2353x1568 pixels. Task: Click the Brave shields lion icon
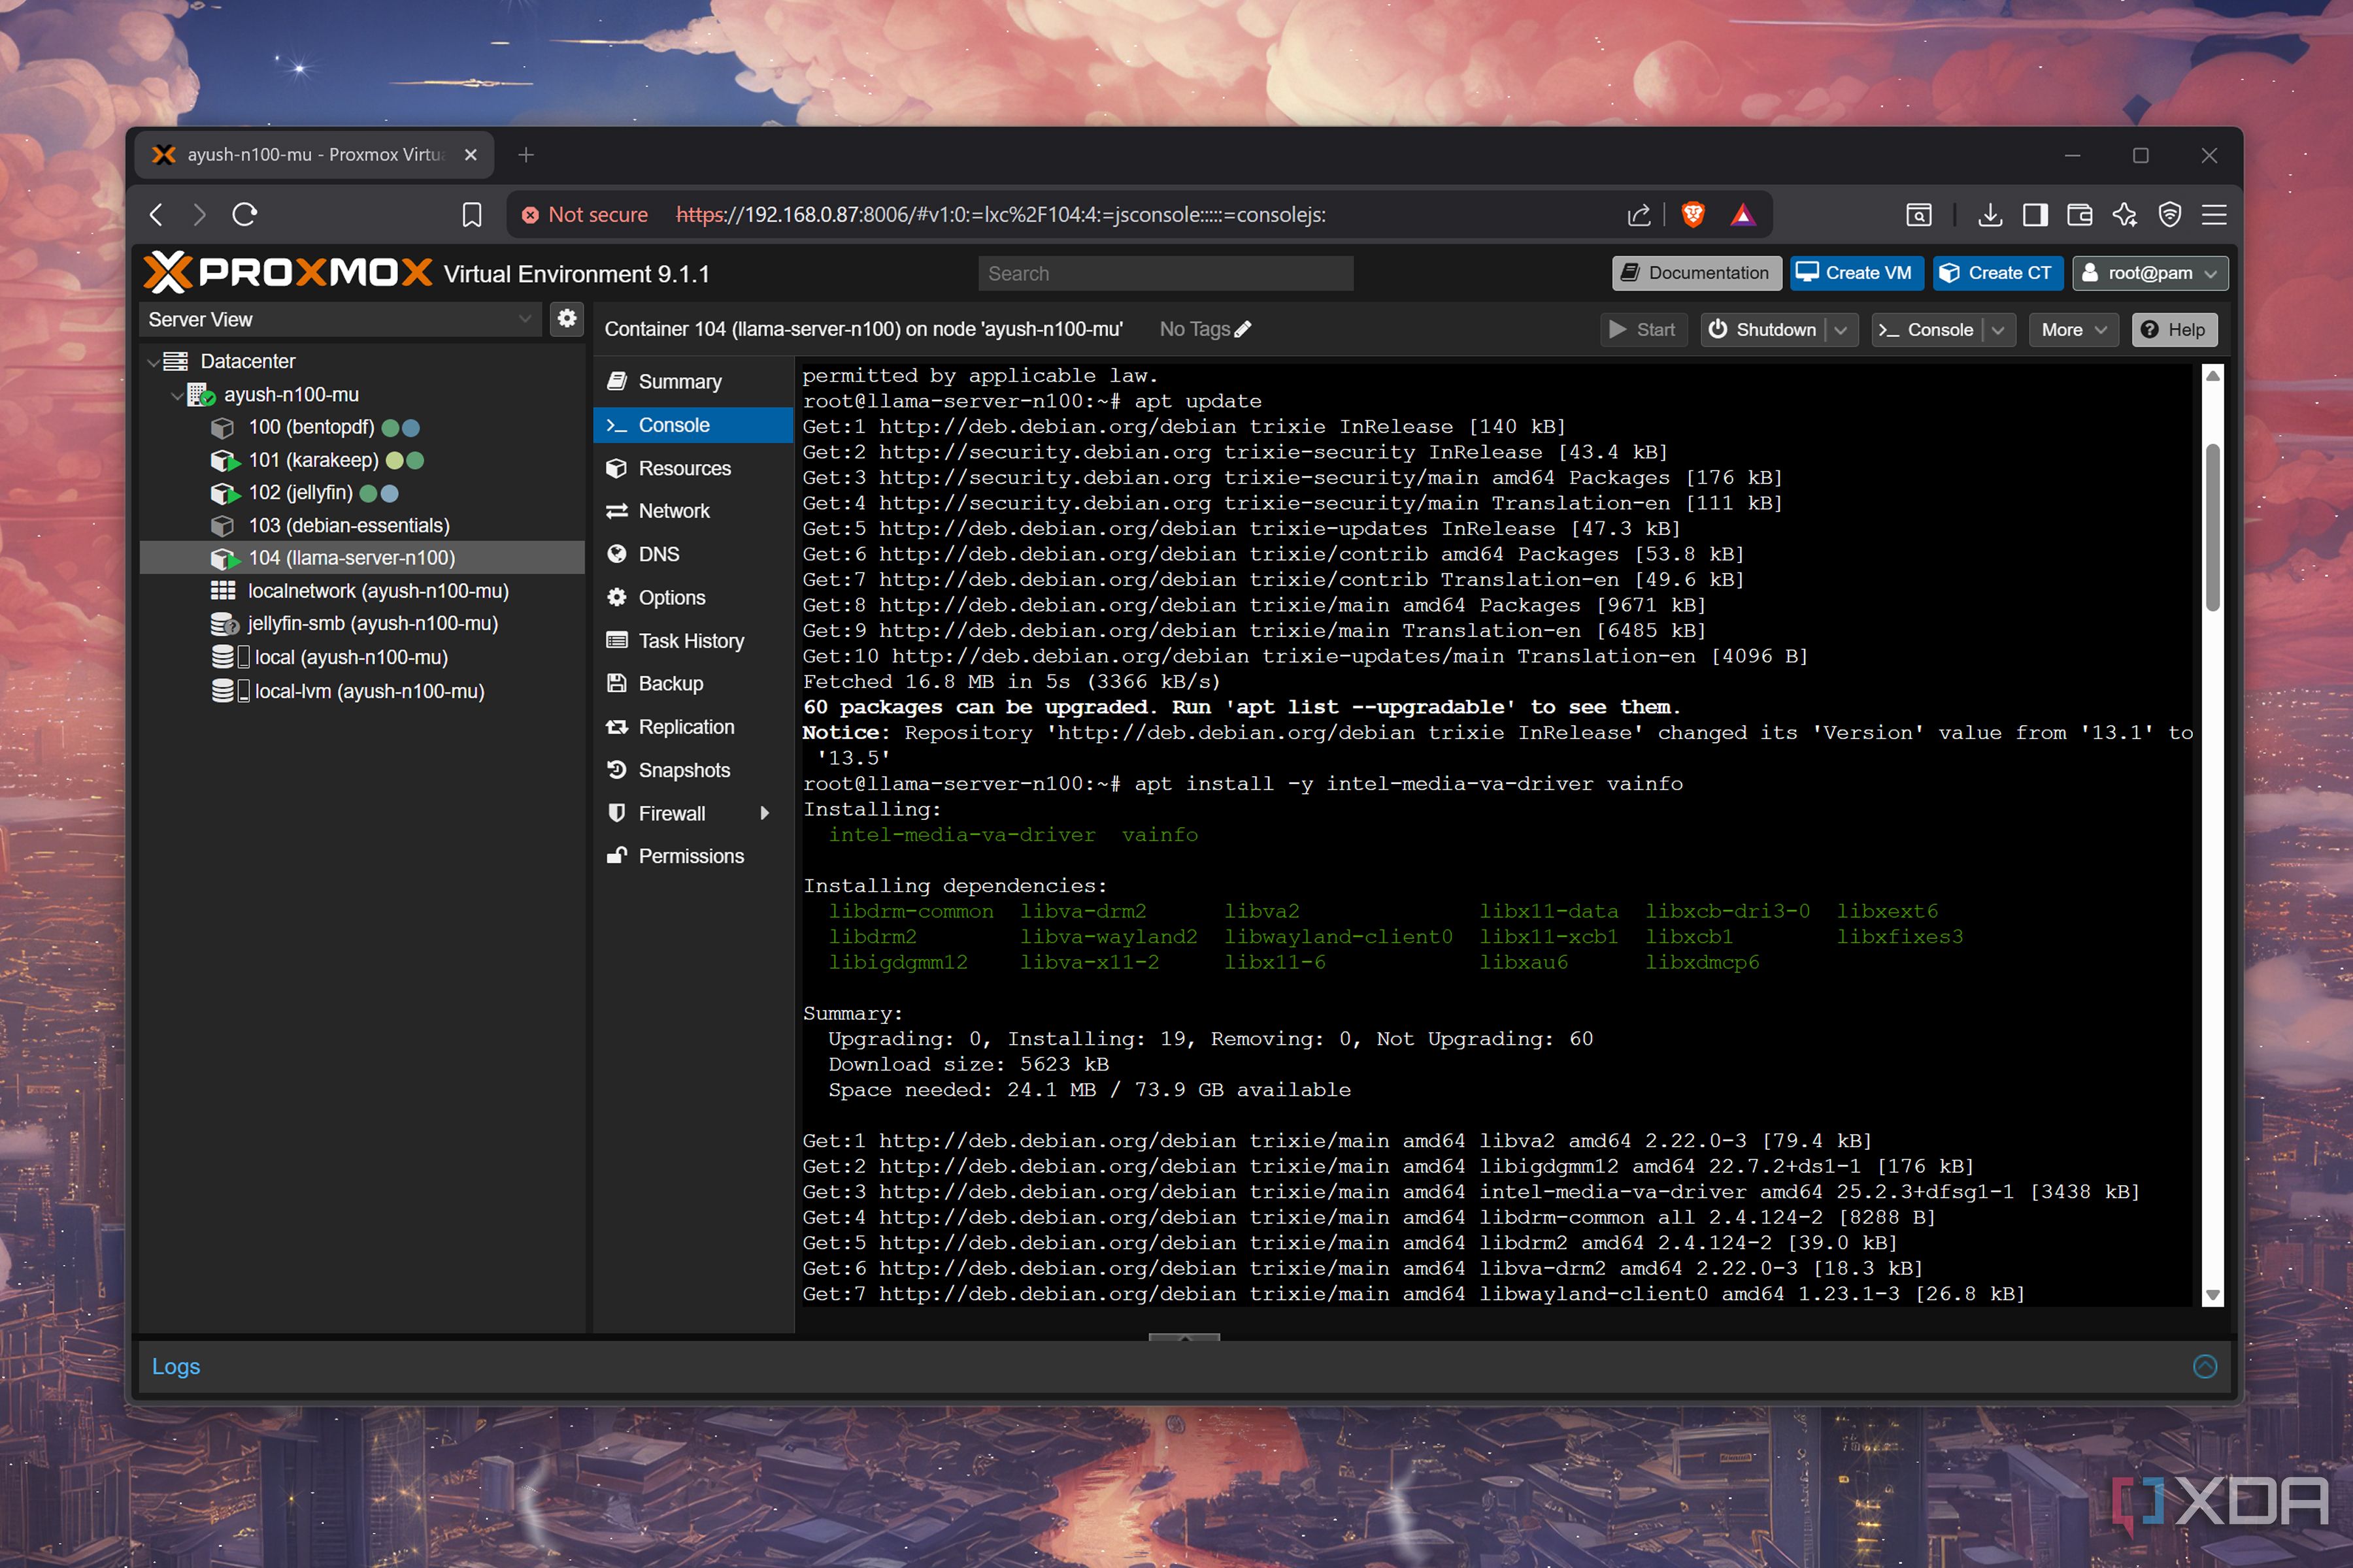[1693, 214]
